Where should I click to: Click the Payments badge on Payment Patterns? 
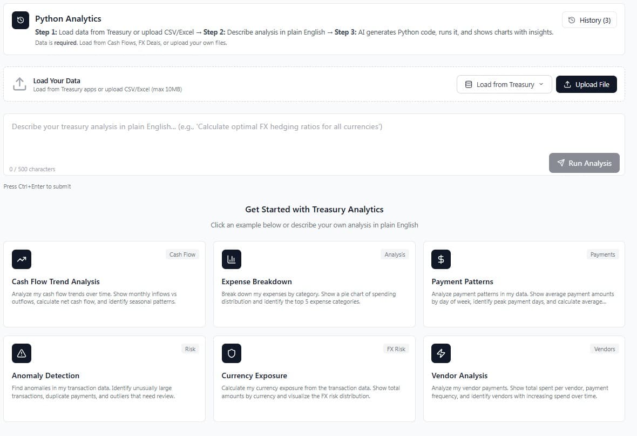pos(602,254)
